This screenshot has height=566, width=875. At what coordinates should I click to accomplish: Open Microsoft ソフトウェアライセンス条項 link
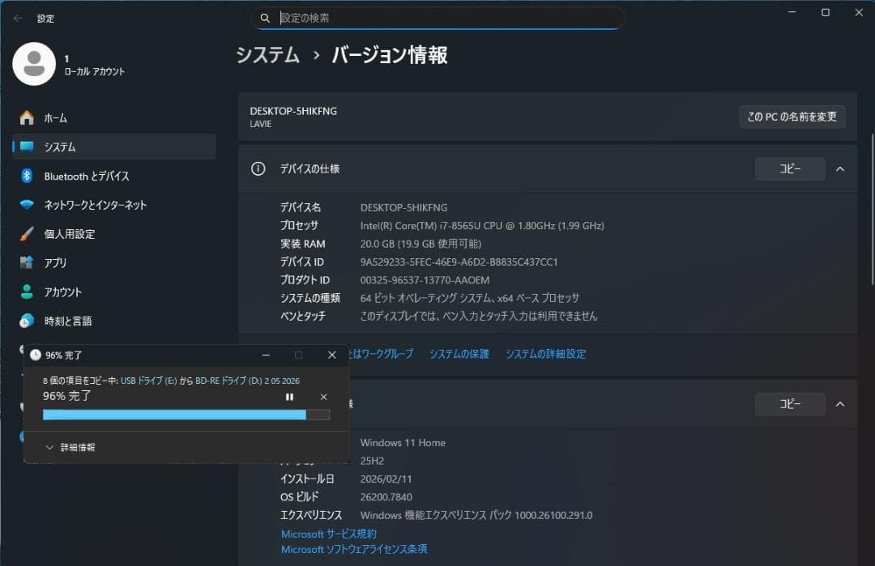(354, 549)
